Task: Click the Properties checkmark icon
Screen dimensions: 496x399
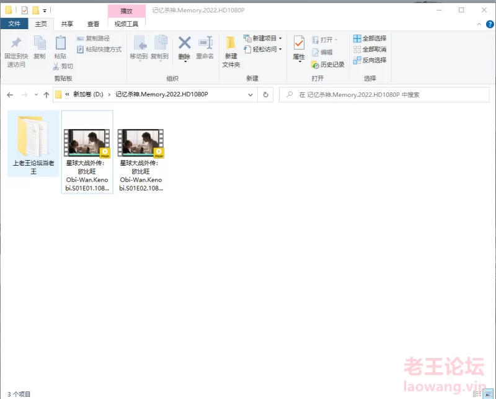Action: [x=299, y=43]
